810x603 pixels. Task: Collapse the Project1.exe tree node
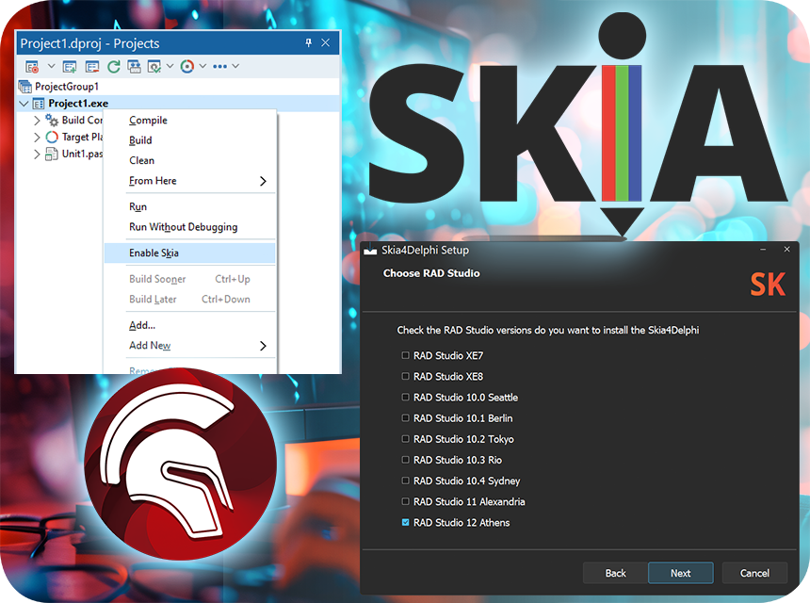click(x=24, y=103)
